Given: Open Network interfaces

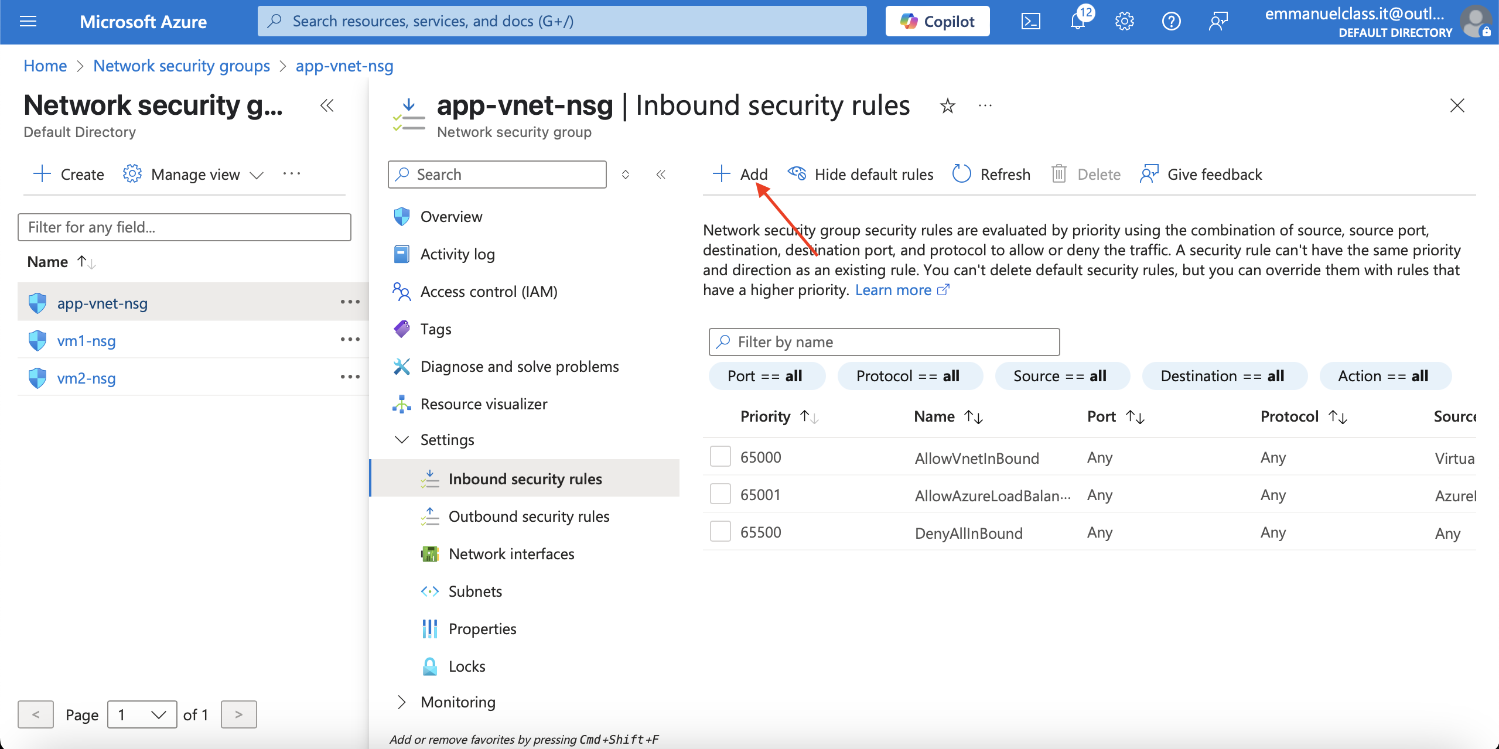Looking at the screenshot, I should [511, 554].
